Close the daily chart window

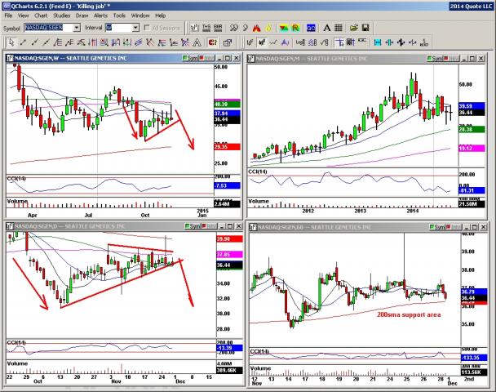(x=239, y=226)
